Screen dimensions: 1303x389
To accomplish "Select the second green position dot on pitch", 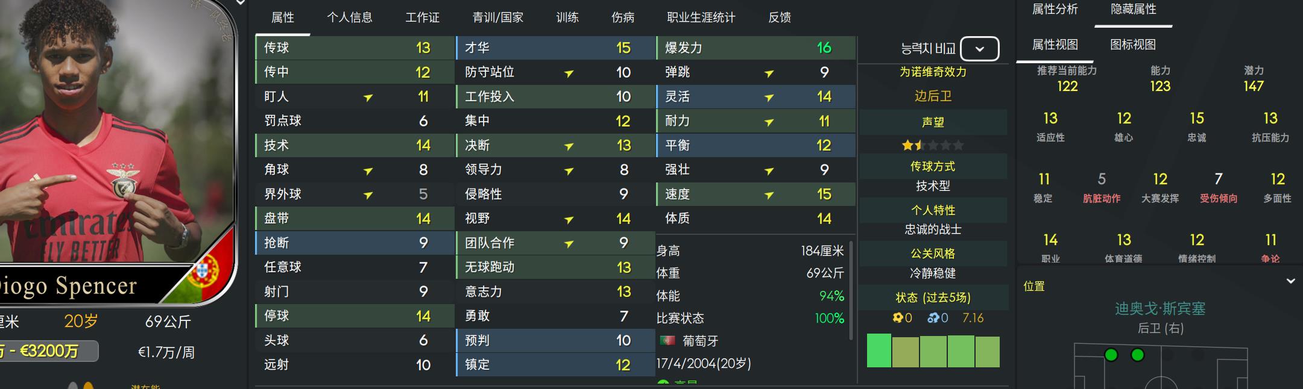I will tap(1138, 355).
